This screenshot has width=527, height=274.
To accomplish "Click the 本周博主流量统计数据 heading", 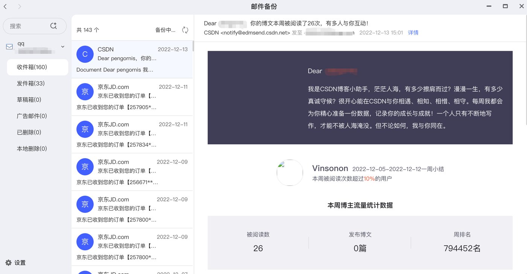I will coord(360,205).
